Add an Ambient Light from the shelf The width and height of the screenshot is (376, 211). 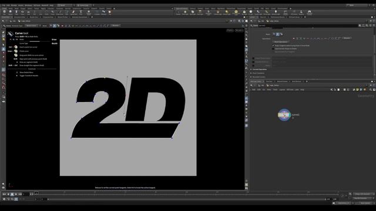click(276, 12)
